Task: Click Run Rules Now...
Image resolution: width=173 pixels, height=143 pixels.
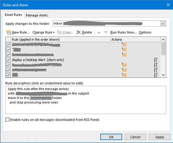Action: point(123,33)
